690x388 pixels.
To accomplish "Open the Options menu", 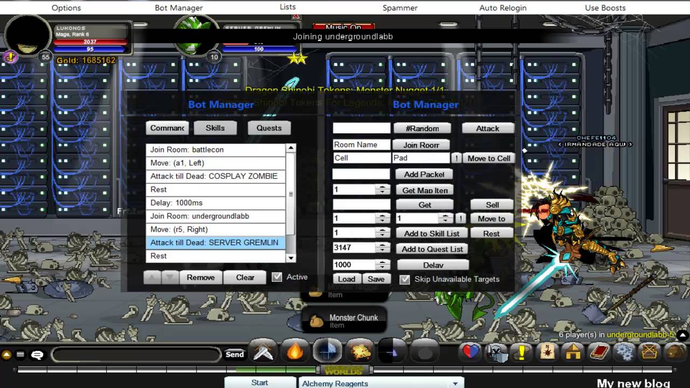I will tap(66, 8).
